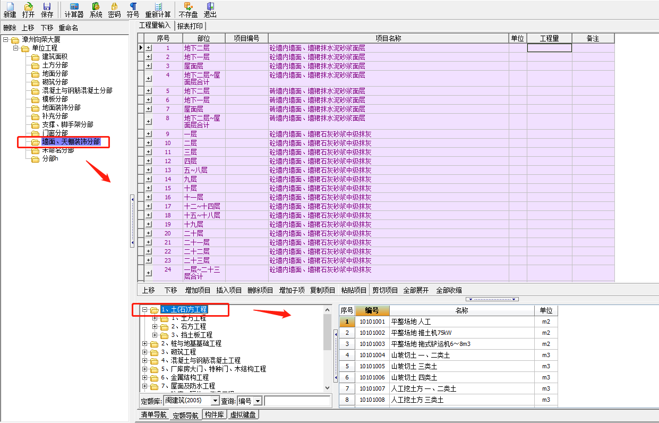Click the 退出 exit icon
659x423 pixels.
[x=210, y=6]
